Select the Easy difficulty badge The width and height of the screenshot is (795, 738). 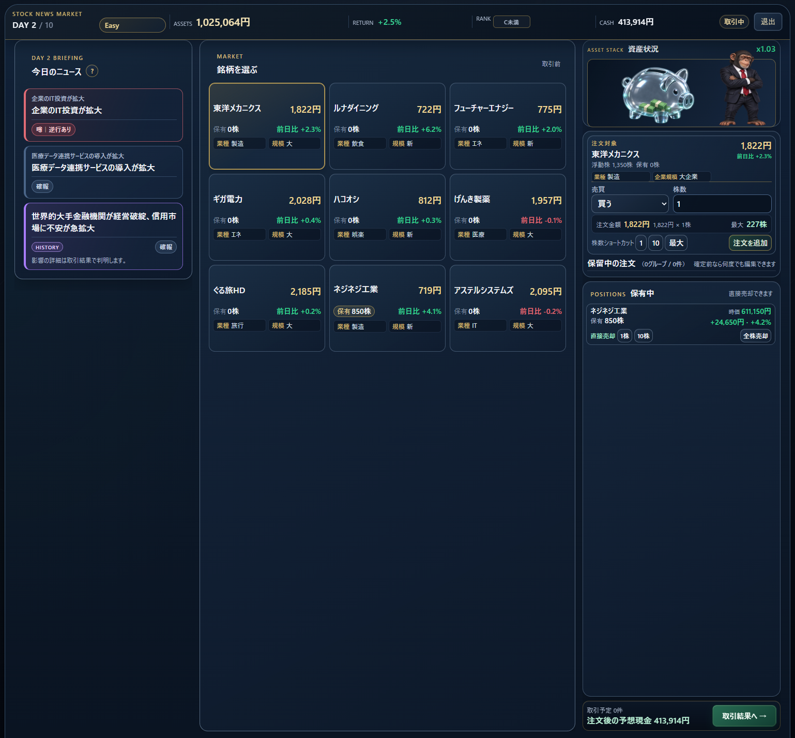[x=132, y=25]
